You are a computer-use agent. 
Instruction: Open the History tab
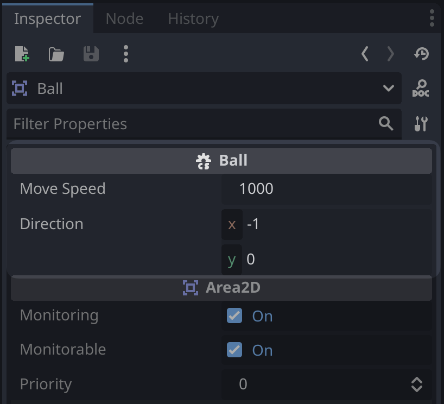tap(193, 18)
